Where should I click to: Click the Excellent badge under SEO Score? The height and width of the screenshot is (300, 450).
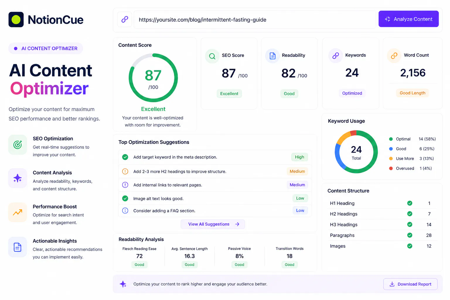[x=229, y=94]
